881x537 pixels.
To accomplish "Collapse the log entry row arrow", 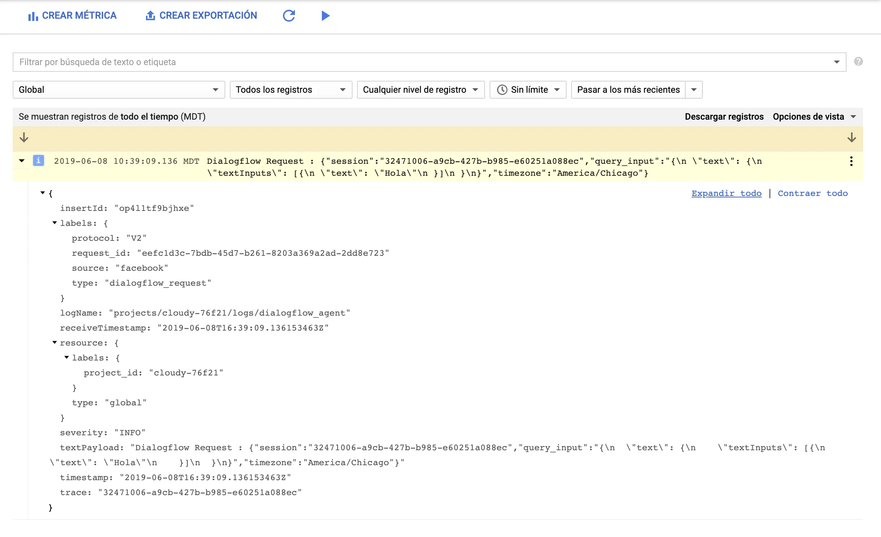I will (22, 161).
